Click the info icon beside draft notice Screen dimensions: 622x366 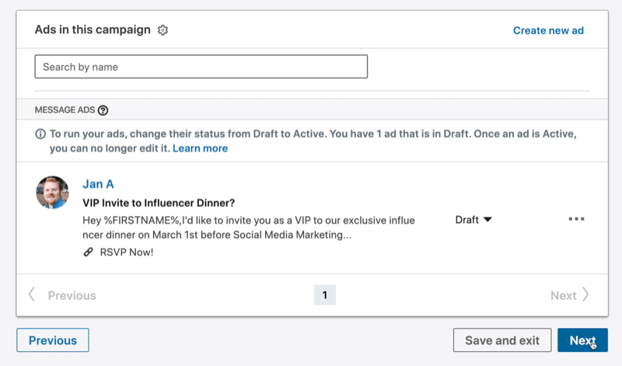(40, 134)
